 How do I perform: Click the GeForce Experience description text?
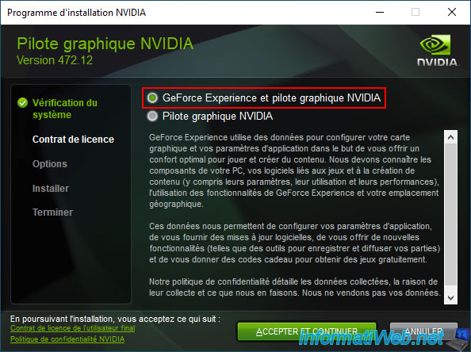coord(294,170)
